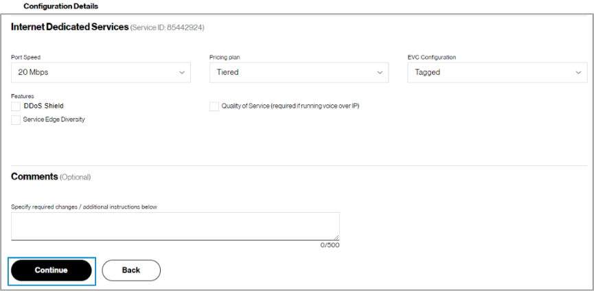594x291 pixels.
Task: Click the Features label
Action: tap(23, 96)
